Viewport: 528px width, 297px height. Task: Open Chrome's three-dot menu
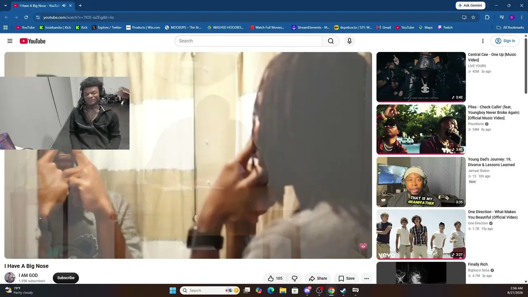pyautogui.click(x=522, y=17)
